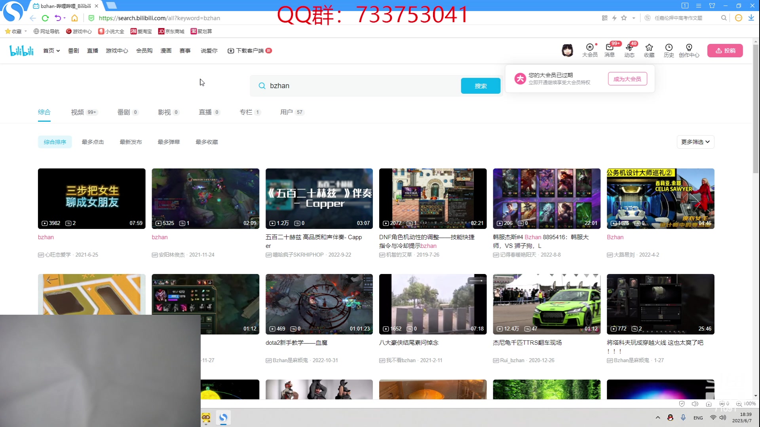
Task: Click the zoom 100% control in status bar
Action: click(x=746, y=404)
